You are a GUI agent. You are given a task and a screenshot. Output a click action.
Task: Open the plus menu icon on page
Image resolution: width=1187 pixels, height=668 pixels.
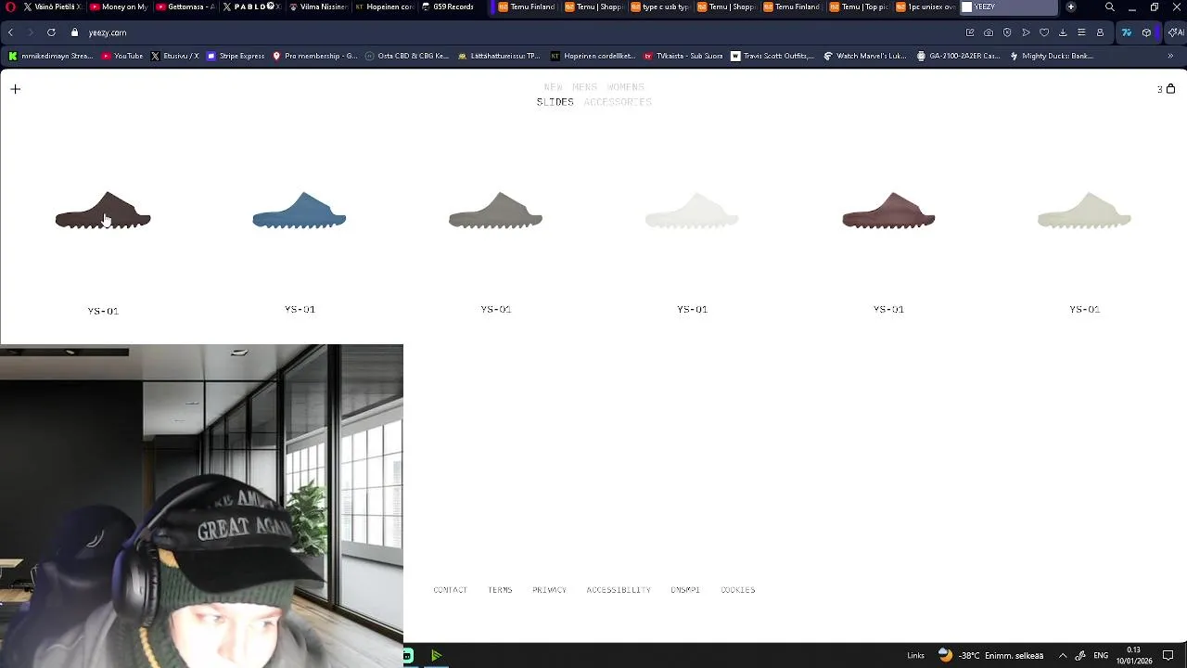pos(15,89)
